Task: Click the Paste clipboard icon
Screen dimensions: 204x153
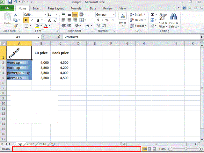Action: coord(7,17)
